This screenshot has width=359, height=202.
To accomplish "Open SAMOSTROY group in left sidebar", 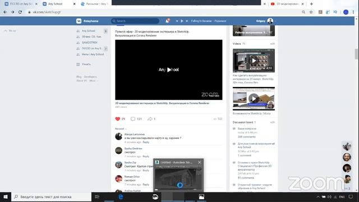I will point(90,43).
